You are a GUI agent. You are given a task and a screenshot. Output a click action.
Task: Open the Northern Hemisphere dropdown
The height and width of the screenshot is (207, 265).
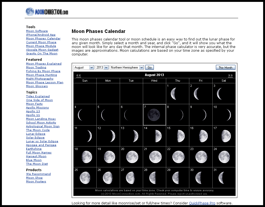pyautogui.click(x=127, y=67)
